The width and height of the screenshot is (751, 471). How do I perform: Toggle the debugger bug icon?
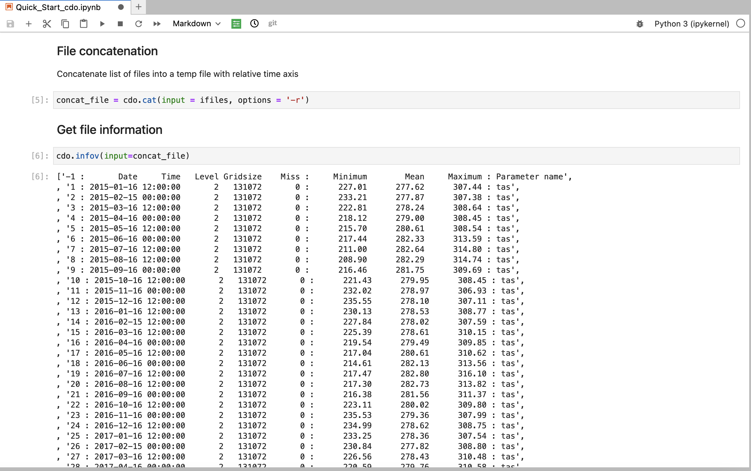[640, 24]
